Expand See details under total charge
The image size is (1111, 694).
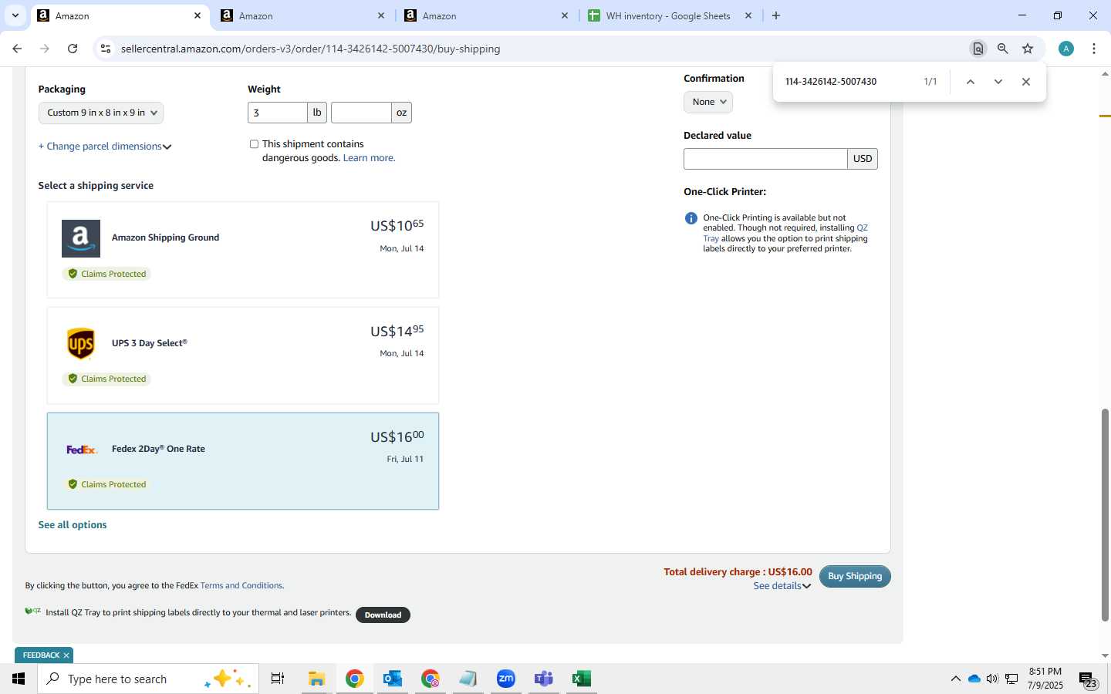click(x=782, y=586)
